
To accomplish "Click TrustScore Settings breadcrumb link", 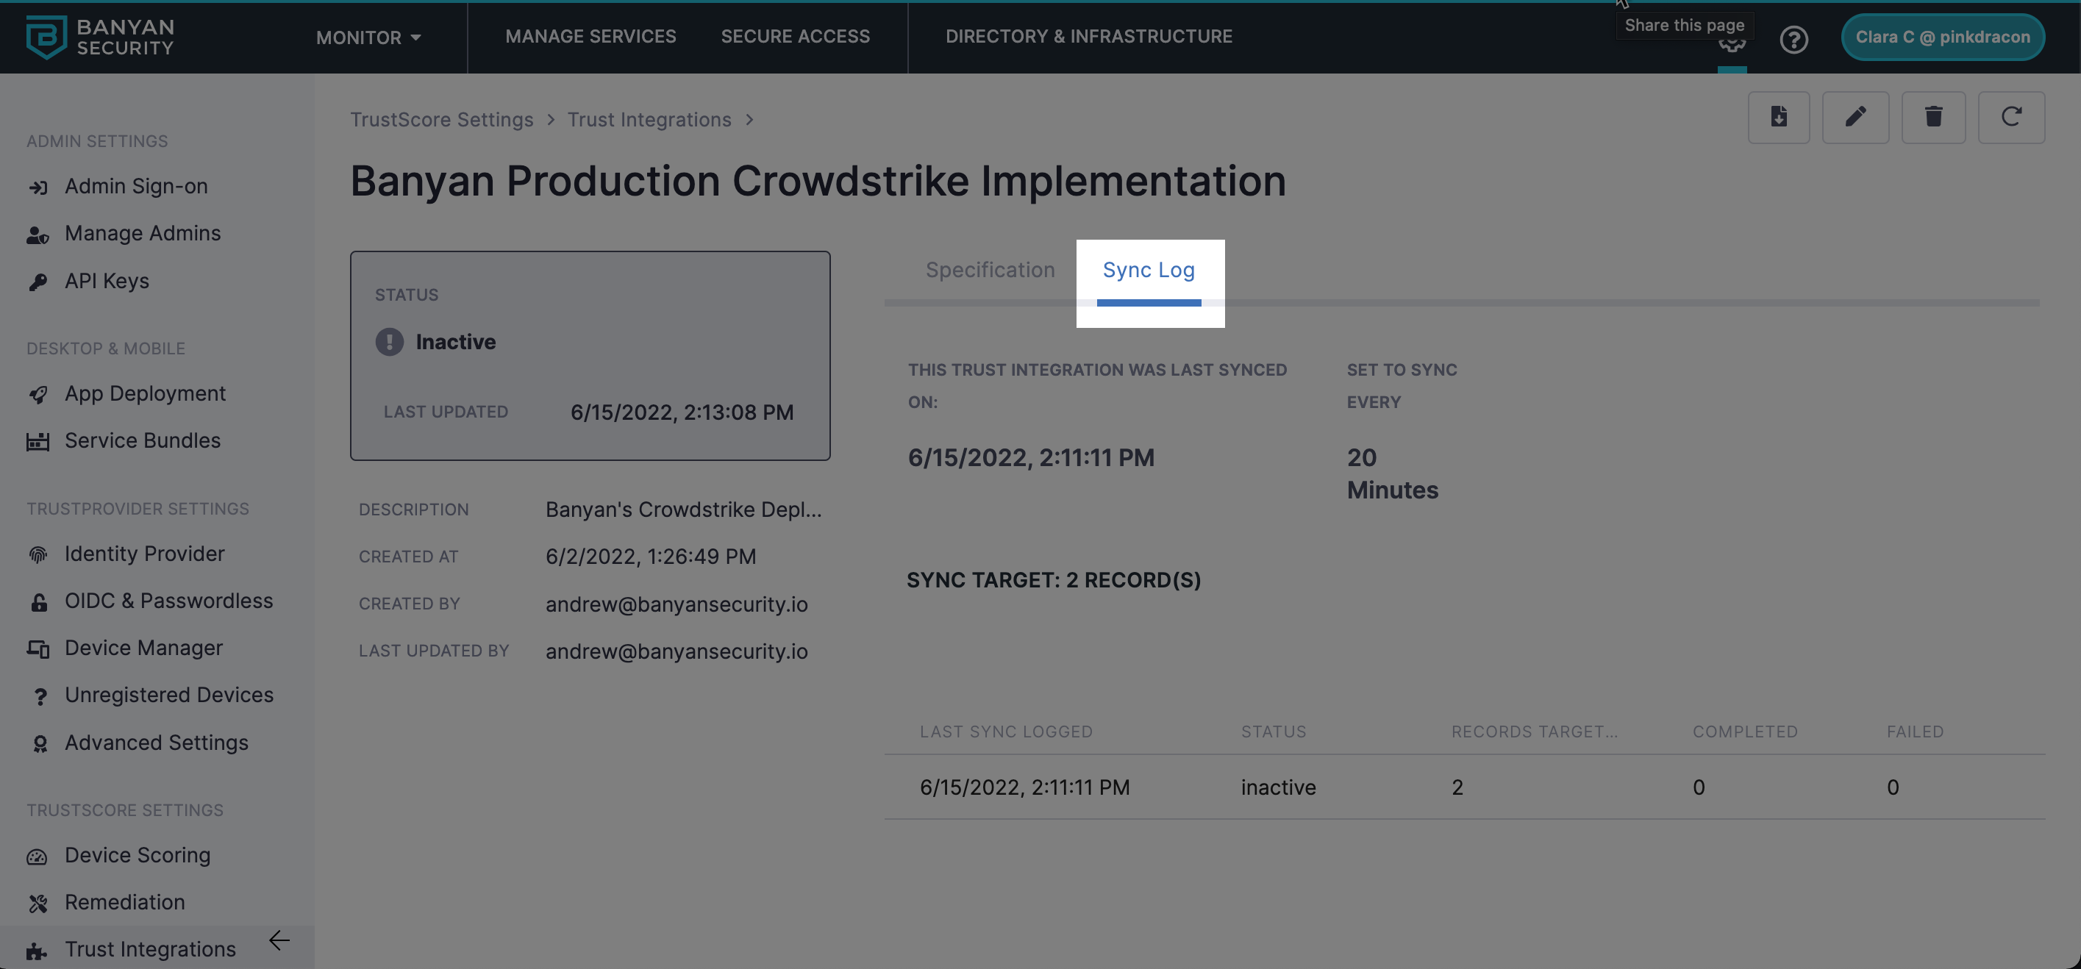I will click(x=441, y=120).
